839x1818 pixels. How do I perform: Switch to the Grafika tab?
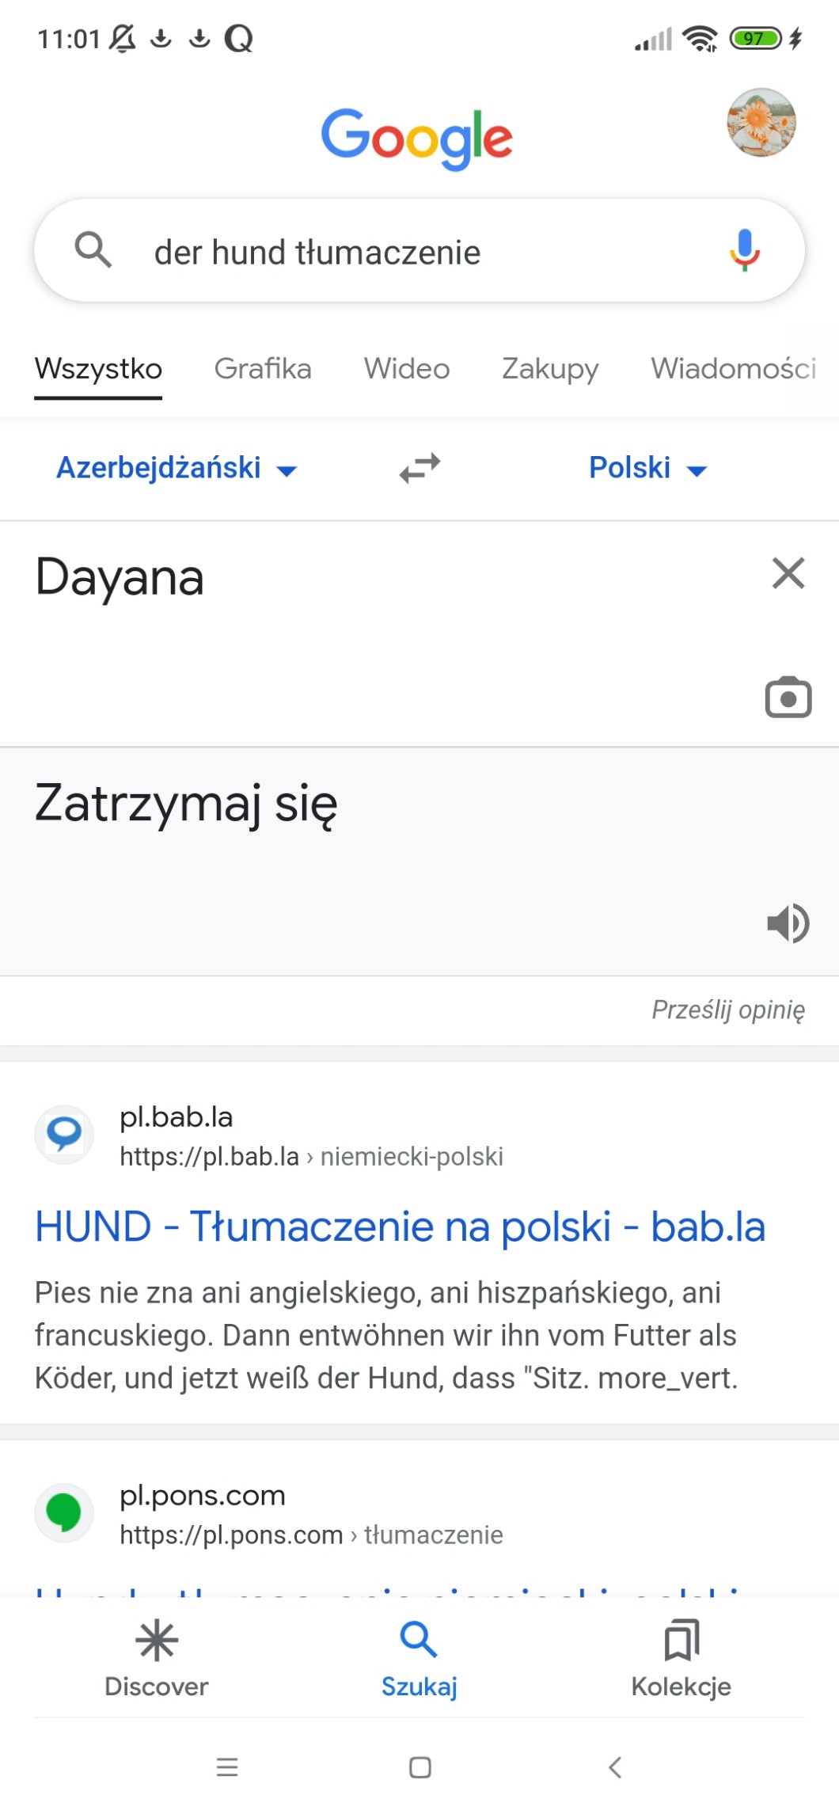263,369
